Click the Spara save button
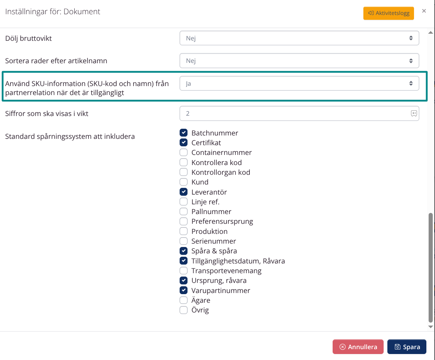The width and height of the screenshot is (435, 360). coord(407,347)
